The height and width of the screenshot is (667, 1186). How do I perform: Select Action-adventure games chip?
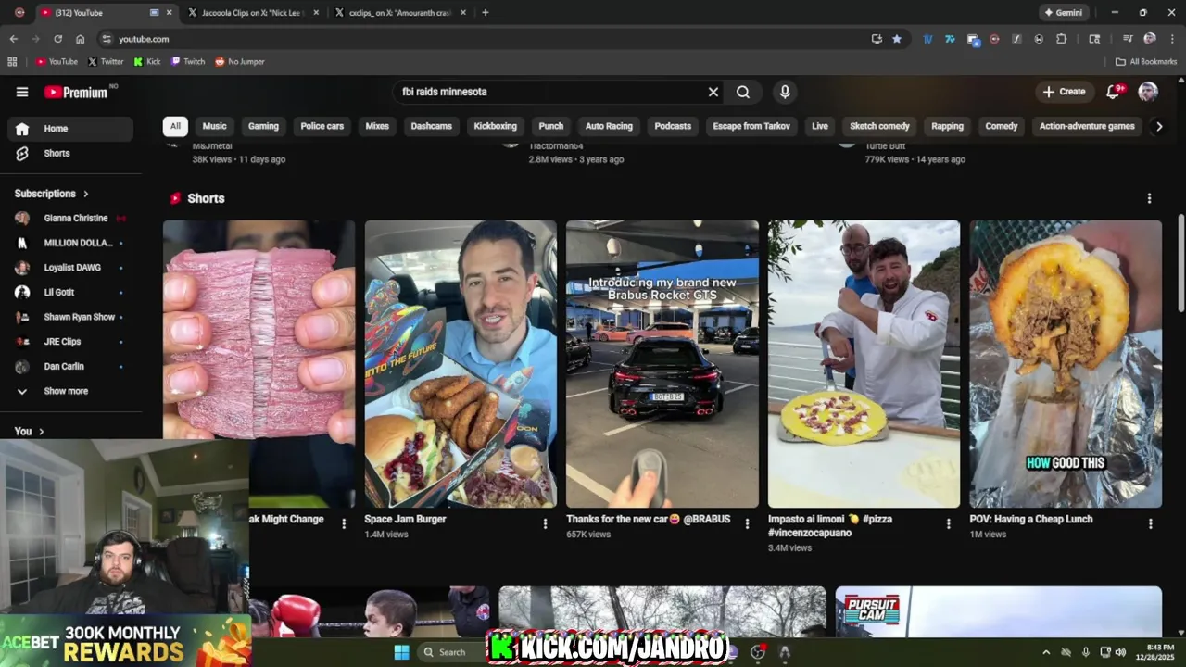[1087, 126]
